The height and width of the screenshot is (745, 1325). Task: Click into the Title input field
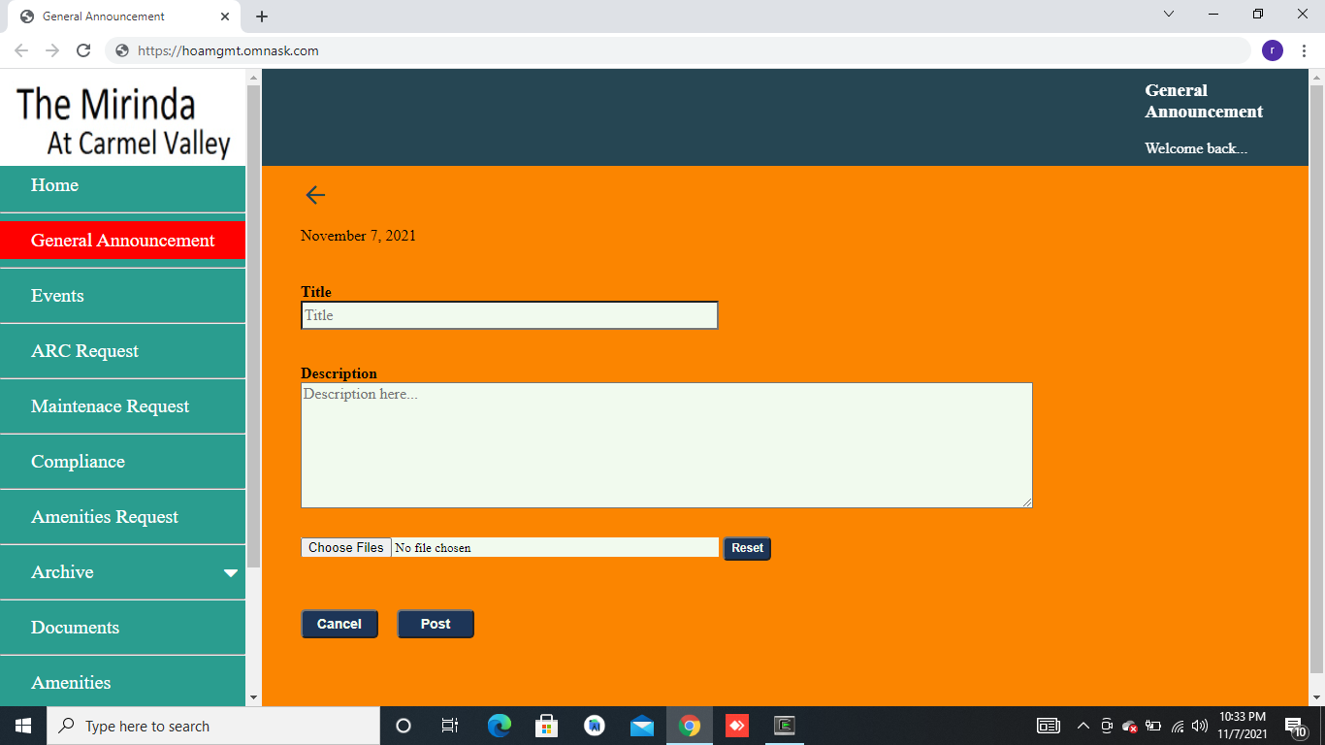[x=509, y=315]
